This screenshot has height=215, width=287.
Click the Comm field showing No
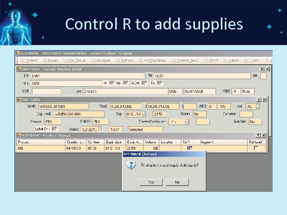[x=200, y=114]
